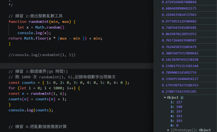Click the for loop header line
217x132 pixels.
coord(44,88)
